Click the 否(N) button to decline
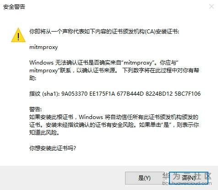 189,178
